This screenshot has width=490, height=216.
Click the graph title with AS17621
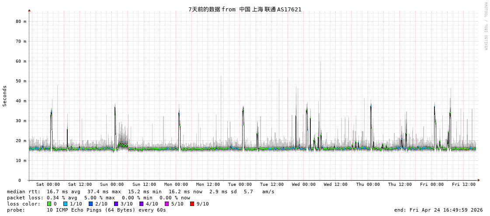pos(245,9)
